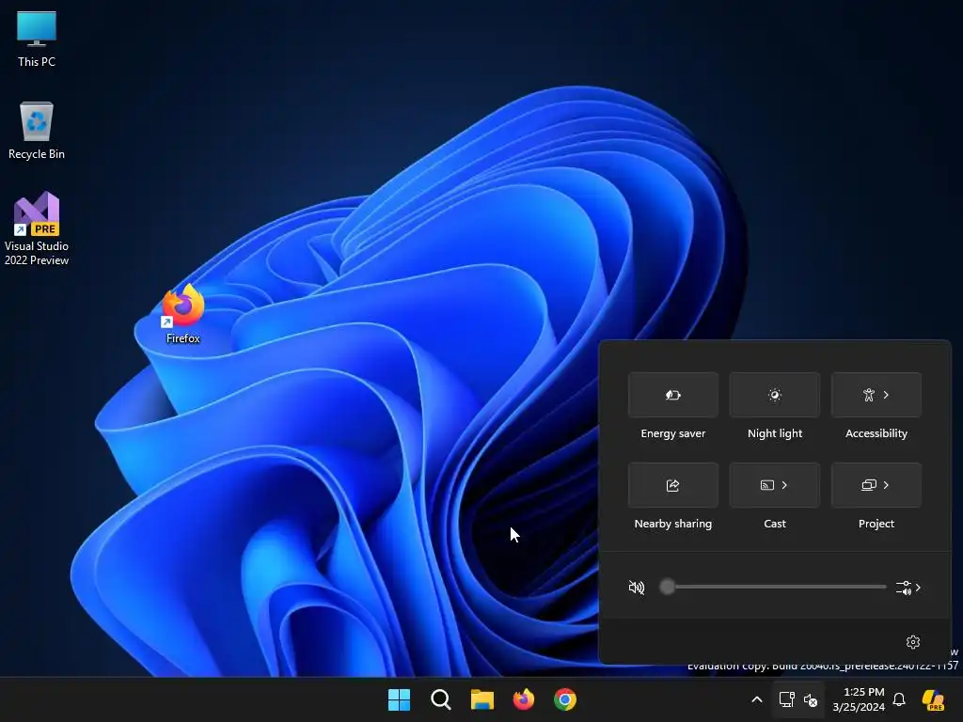Viewport: 963px width, 722px height.
Task: Toggle the Energy saver quick setting
Action: [673, 395]
